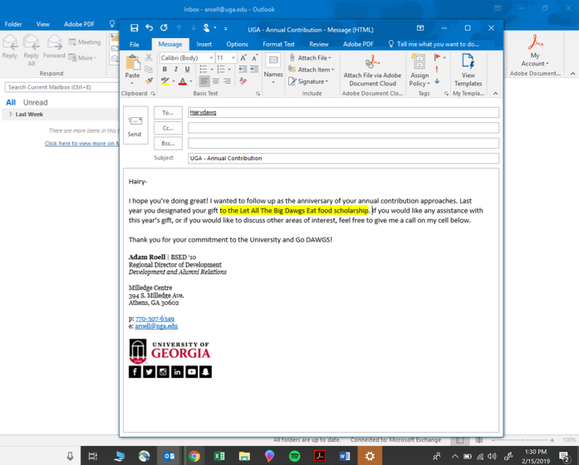This screenshot has width=579, height=465.
Task: Click the To... address book button
Action: coord(168,113)
